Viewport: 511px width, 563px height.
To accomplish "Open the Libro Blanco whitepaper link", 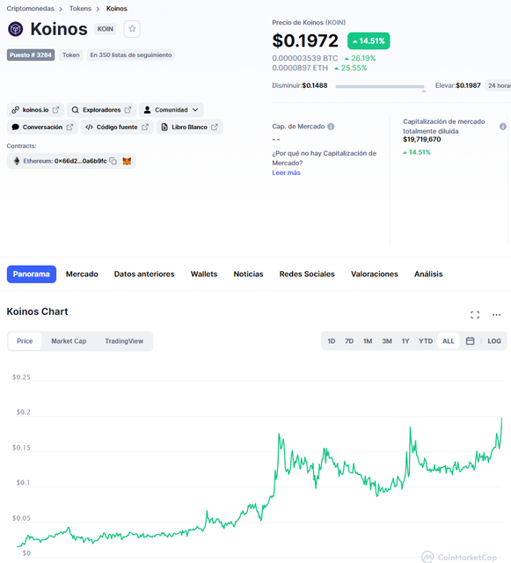I will pos(189,127).
